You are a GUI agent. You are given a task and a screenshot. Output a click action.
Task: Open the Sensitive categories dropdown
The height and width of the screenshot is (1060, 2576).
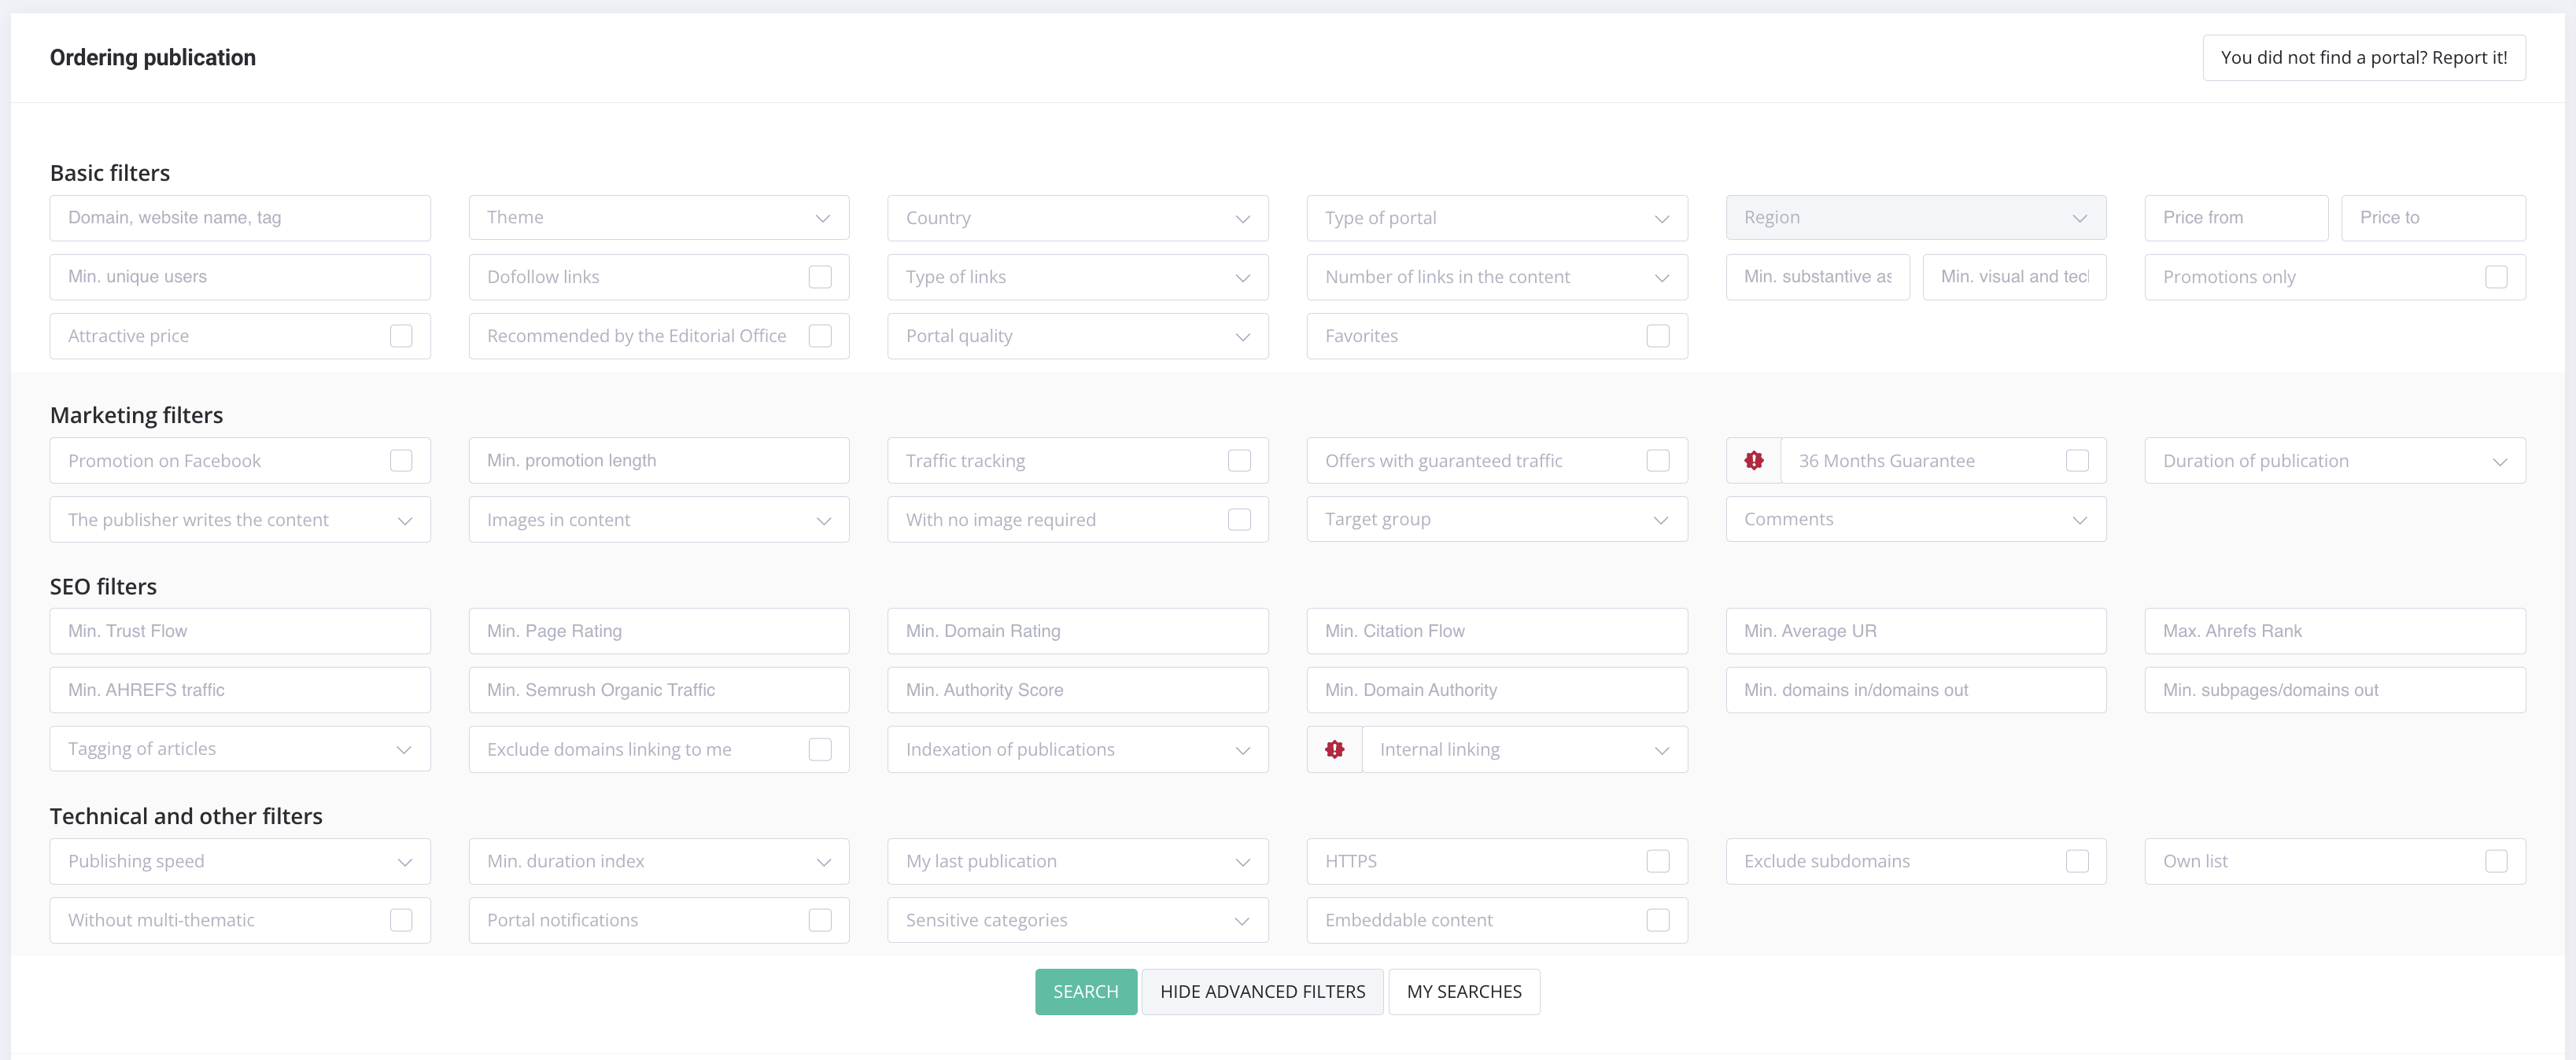pyautogui.click(x=1077, y=920)
